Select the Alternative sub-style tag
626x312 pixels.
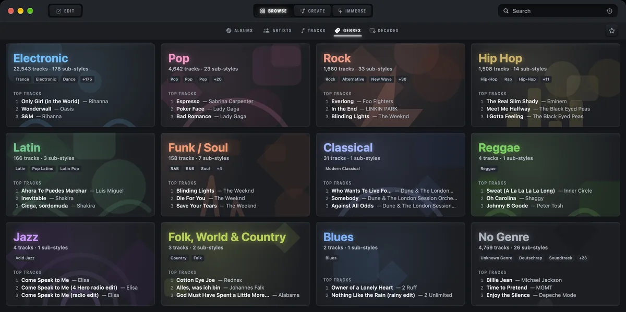click(x=353, y=79)
